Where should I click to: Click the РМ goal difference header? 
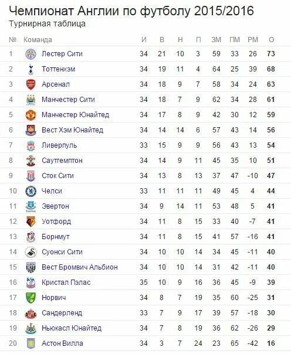click(253, 40)
